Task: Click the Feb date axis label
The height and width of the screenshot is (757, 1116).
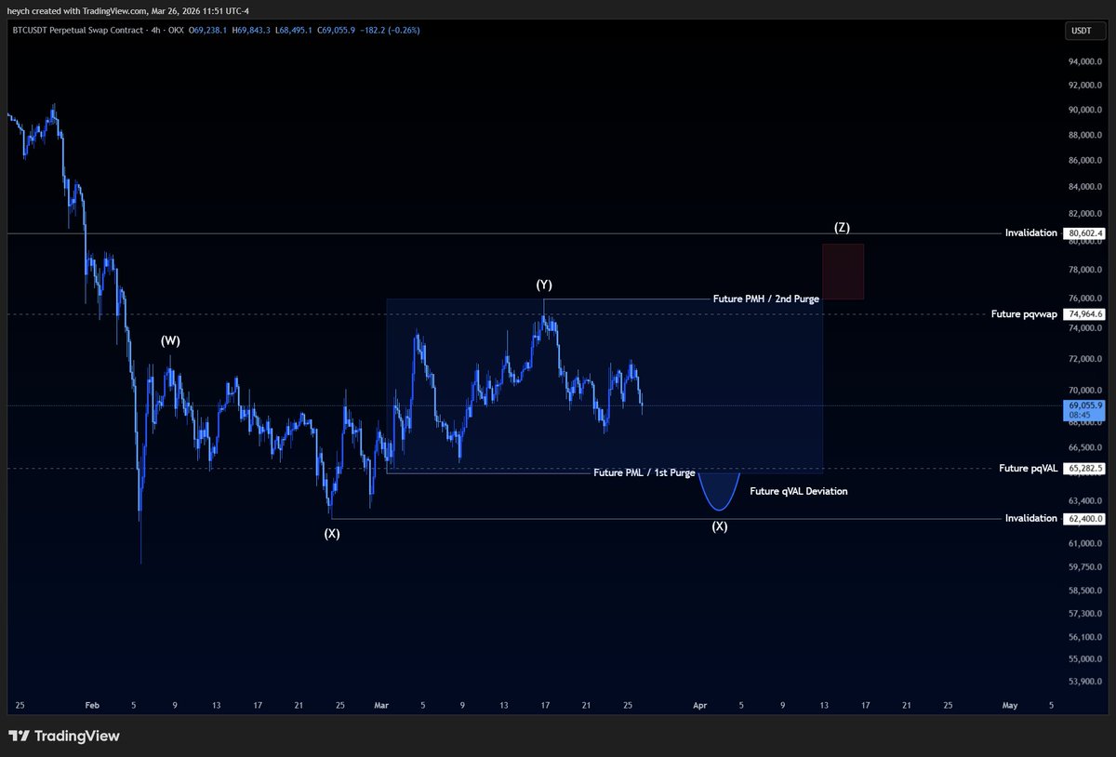Action: 91,705
